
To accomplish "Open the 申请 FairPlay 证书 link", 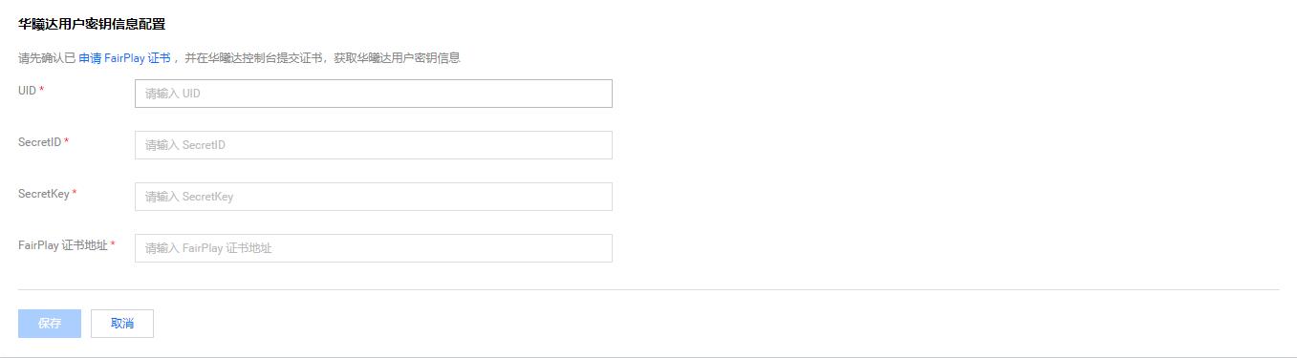I will tap(124, 58).
